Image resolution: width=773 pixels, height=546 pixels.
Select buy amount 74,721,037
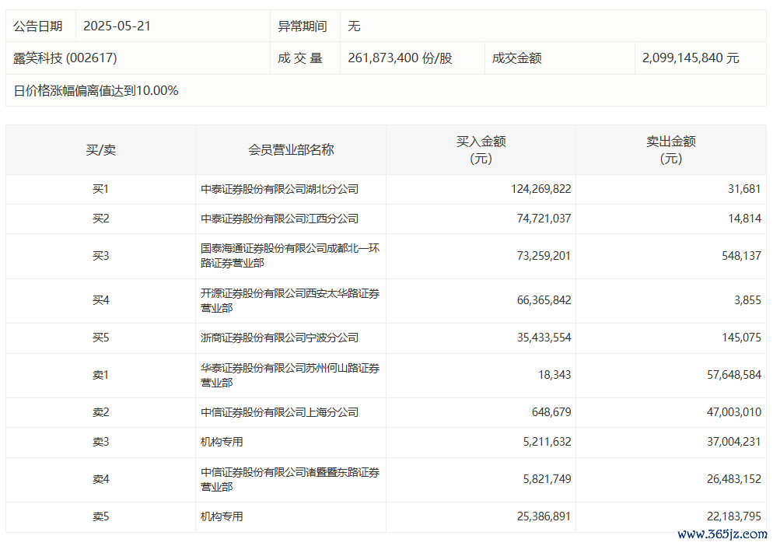pos(544,219)
